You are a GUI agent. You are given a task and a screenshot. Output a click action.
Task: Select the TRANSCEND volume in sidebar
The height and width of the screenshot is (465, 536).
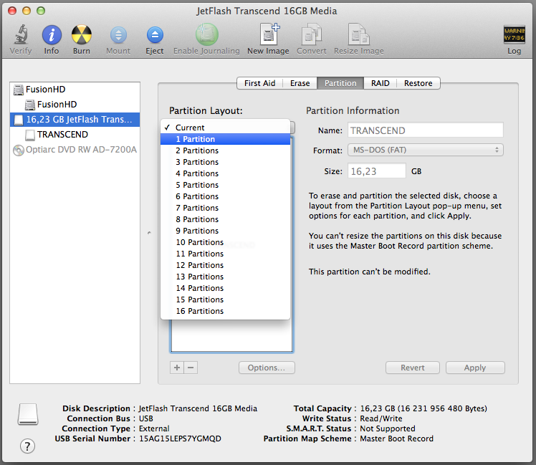coord(75,135)
